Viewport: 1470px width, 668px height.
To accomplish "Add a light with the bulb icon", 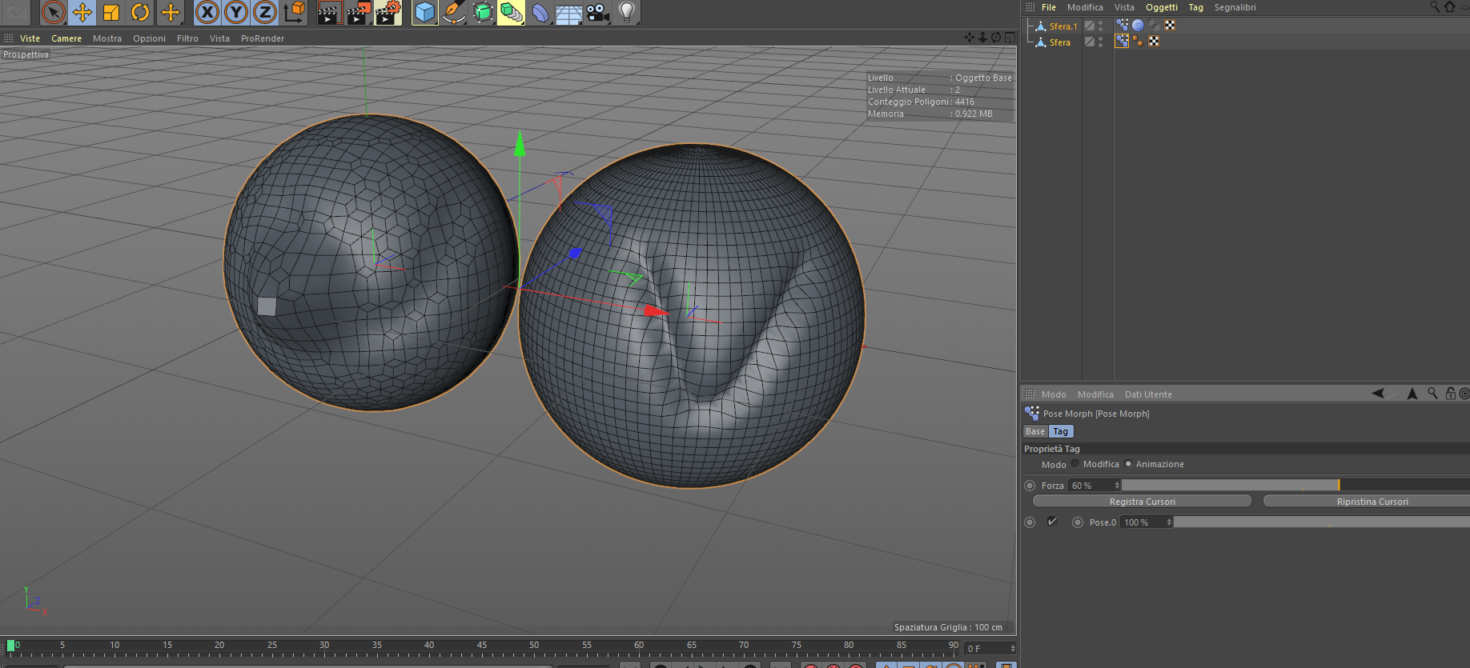I will [627, 12].
